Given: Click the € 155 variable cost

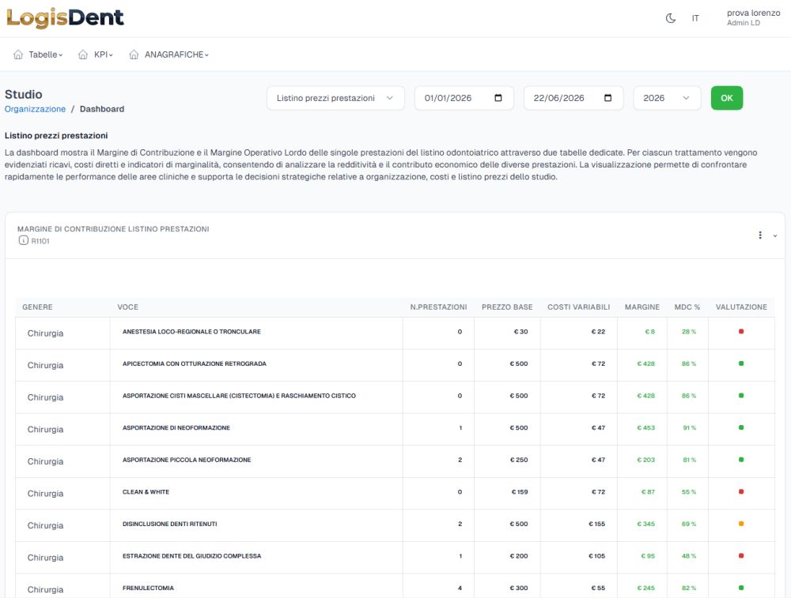Looking at the screenshot, I should click(x=596, y=524).
